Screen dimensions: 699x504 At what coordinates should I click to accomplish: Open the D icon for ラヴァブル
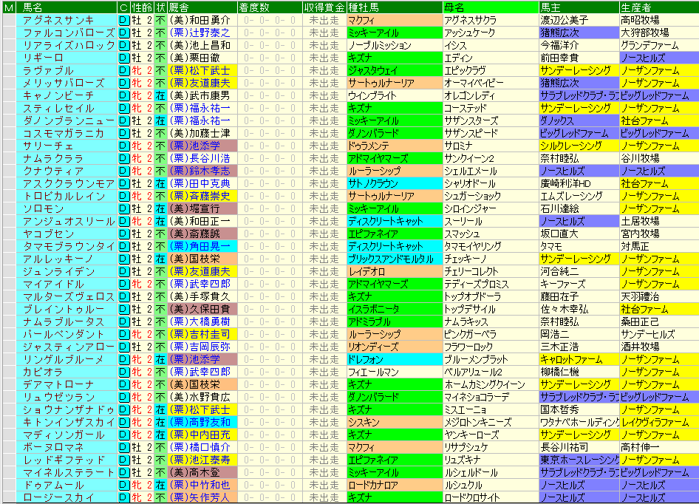pos(124,70)
